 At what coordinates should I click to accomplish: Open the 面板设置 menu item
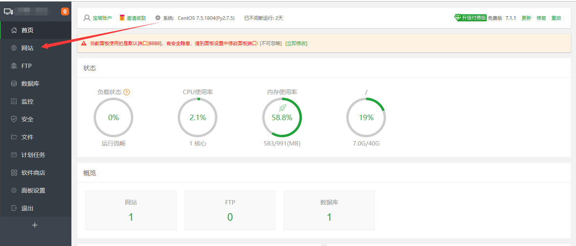(33, 191)
